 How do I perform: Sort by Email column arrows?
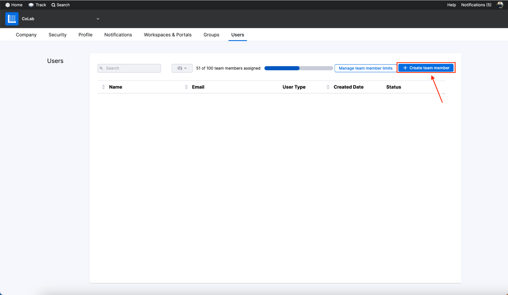pyautogui.click(x=186, y=87)
